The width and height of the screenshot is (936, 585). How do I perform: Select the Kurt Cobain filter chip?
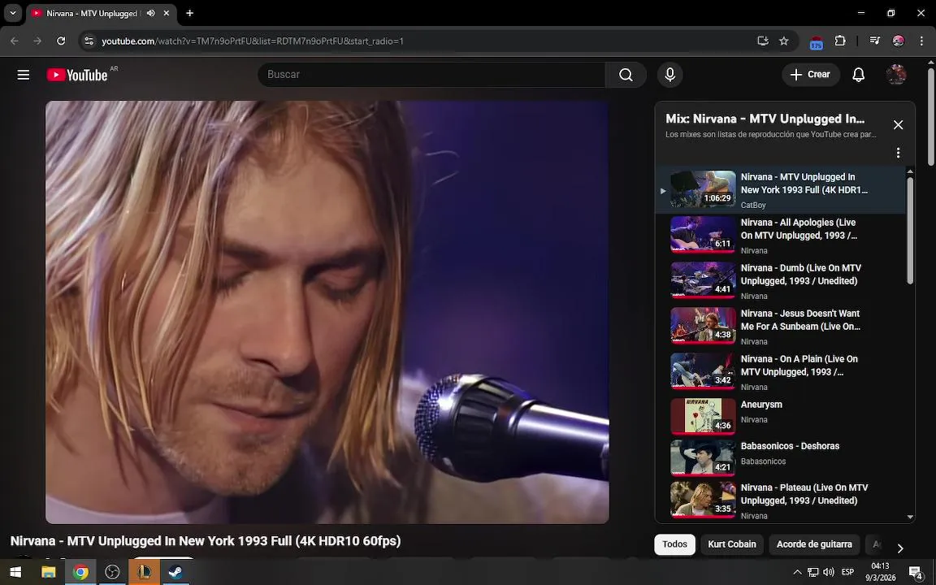[732, 544]
